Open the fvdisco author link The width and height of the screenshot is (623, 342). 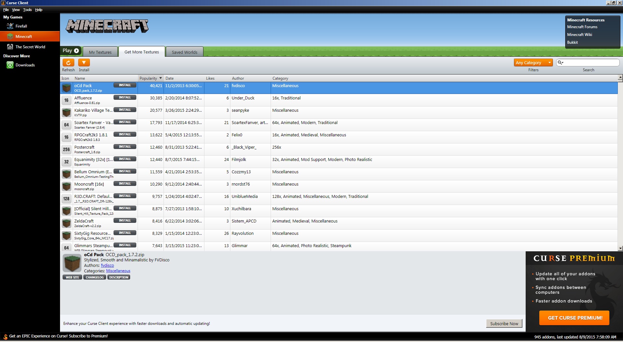point(107,265)
